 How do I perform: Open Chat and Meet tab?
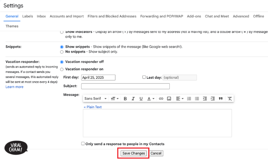point(217,16)
